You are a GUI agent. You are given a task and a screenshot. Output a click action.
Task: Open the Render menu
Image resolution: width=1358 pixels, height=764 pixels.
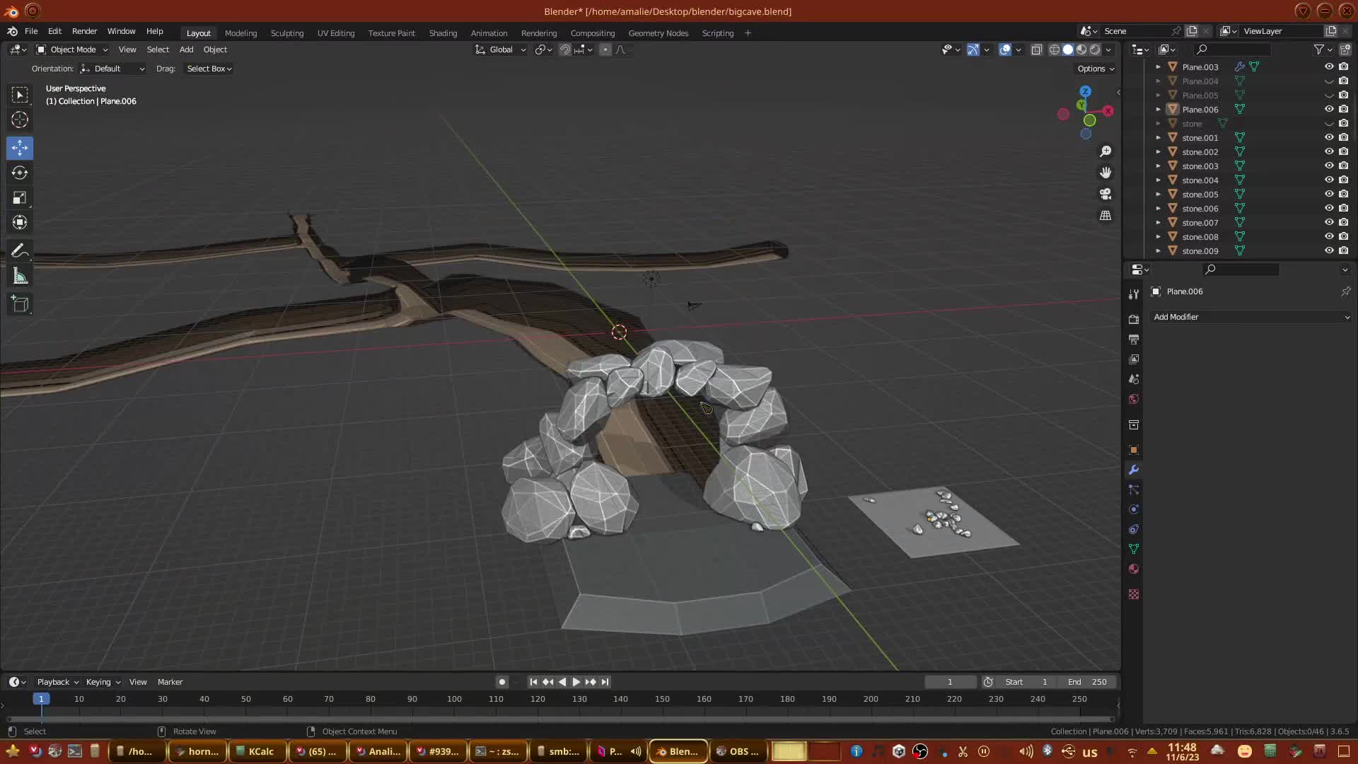(x=84, y=31)
